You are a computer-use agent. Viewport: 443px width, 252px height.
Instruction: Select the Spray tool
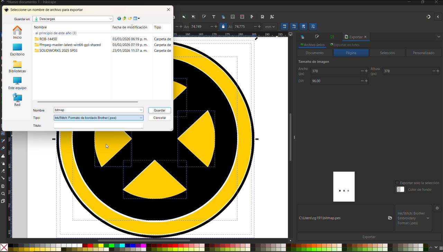[x=3, y=164]
